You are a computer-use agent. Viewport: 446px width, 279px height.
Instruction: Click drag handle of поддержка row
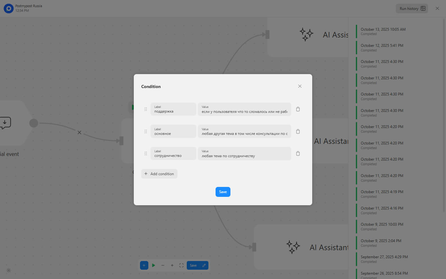click(x=146, y=109)
